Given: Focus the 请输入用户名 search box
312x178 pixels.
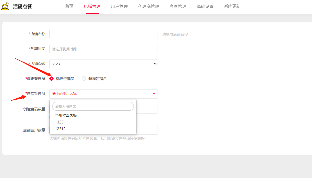Looking at the screenshot, I should (93, 106).
